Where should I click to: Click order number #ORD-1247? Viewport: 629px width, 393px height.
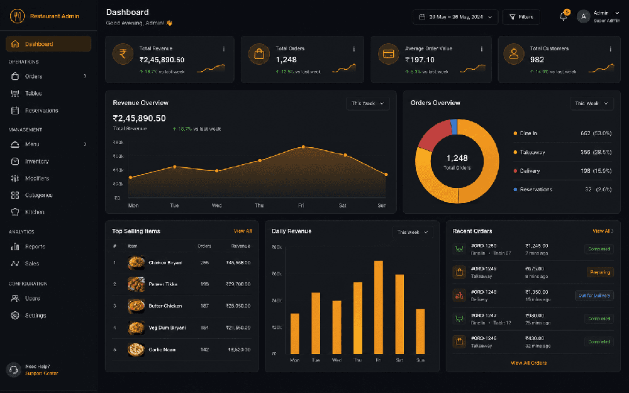click(484, 316)
